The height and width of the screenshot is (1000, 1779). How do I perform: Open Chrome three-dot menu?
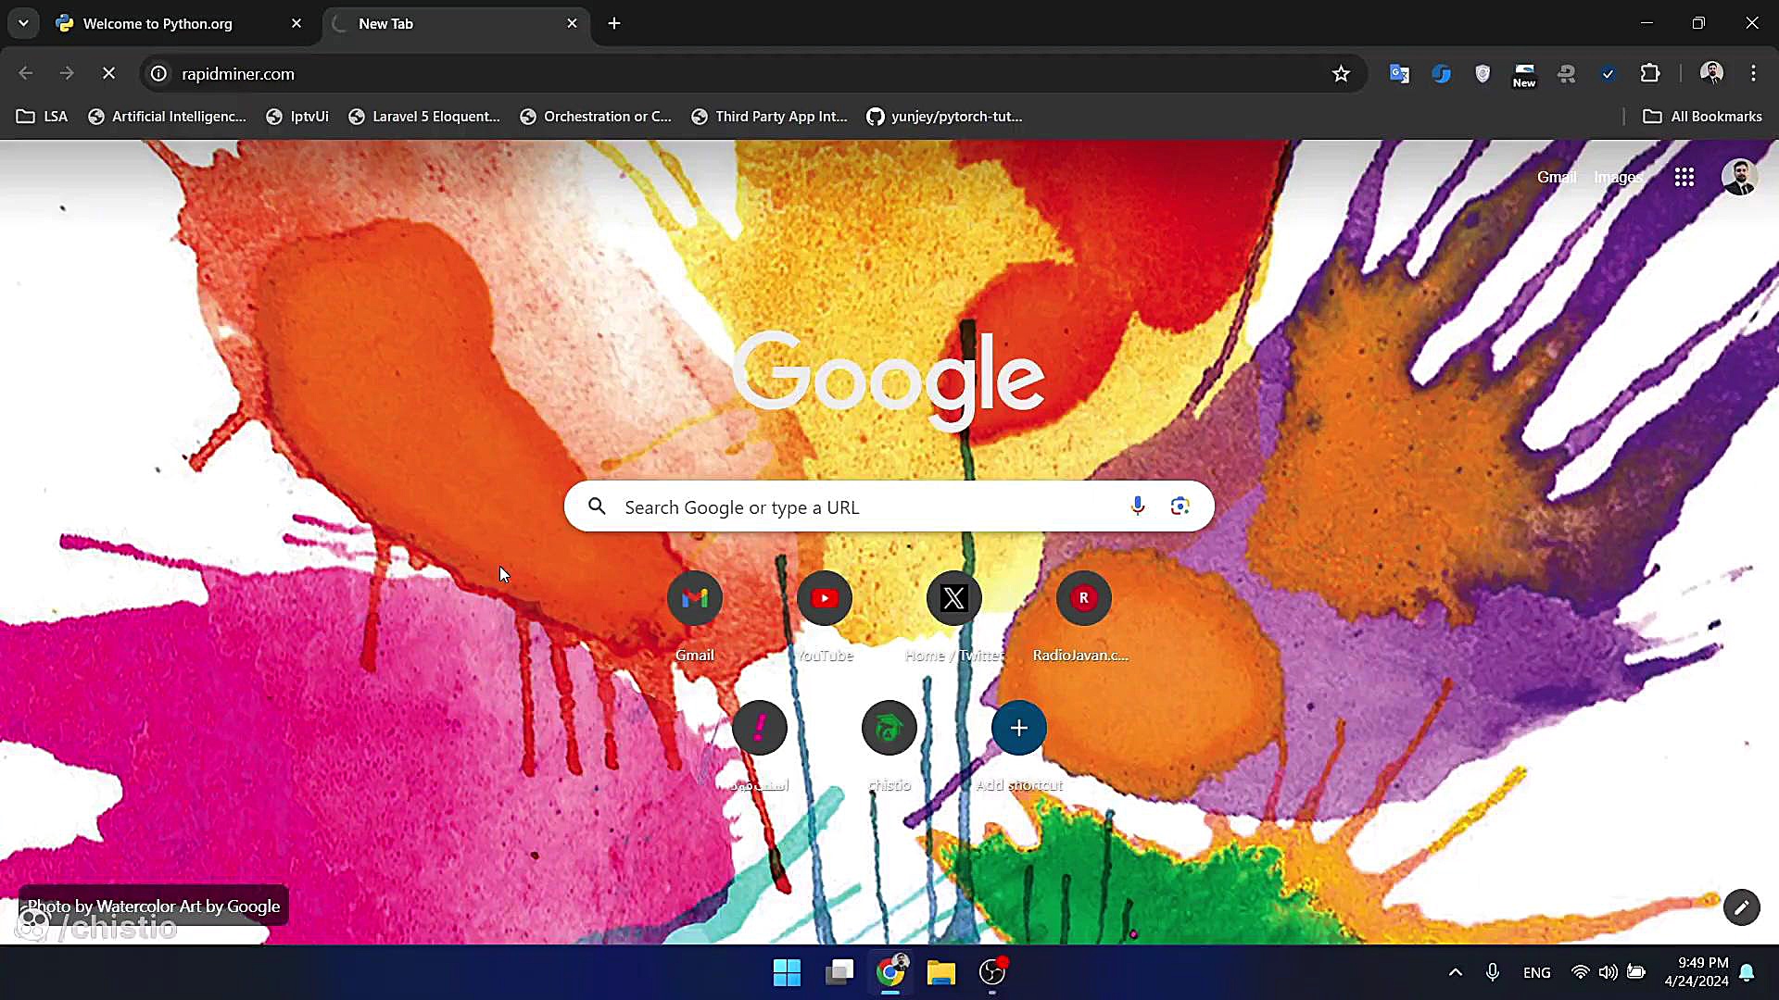[x=1753, y=74]
